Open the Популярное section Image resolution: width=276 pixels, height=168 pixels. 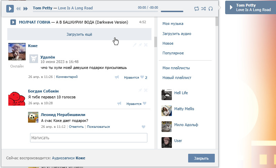(x=173, y=53)
